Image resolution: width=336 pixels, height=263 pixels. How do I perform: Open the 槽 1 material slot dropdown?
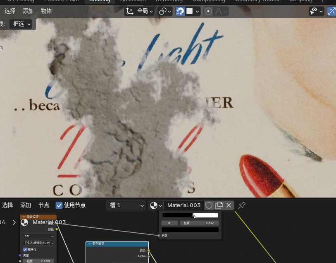pyautogui.click(x=126, y=205)
